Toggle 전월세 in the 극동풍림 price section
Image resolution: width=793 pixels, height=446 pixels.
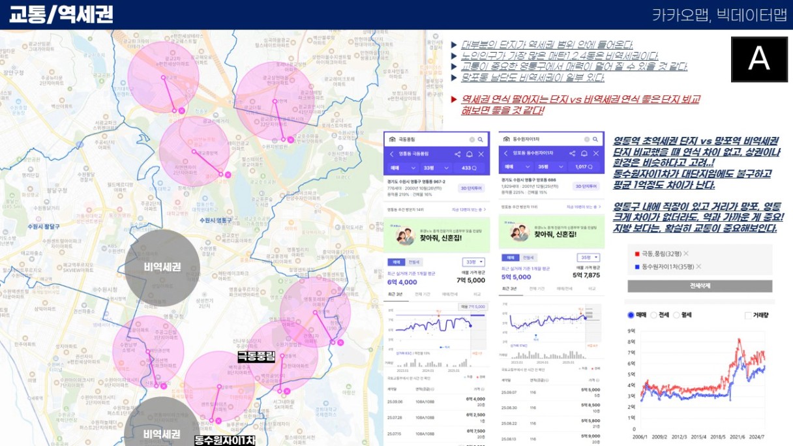(413, 262)
